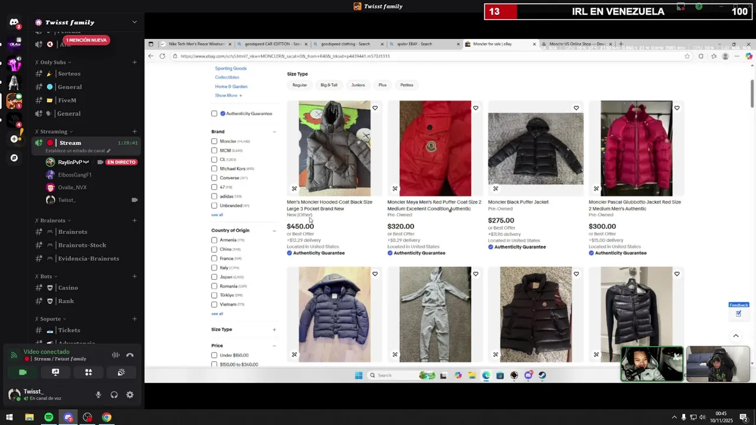Open the Twisst family server dropdown

pos(134,22)
